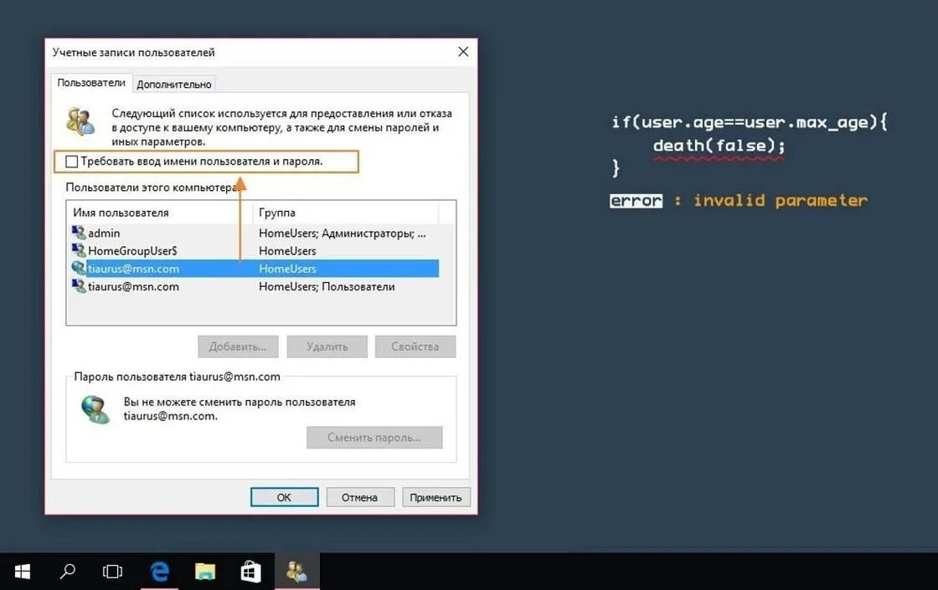Open Task View on the taskbar
Image resolution: width=938 pixels, height=590 pixels.
(112, 572)
